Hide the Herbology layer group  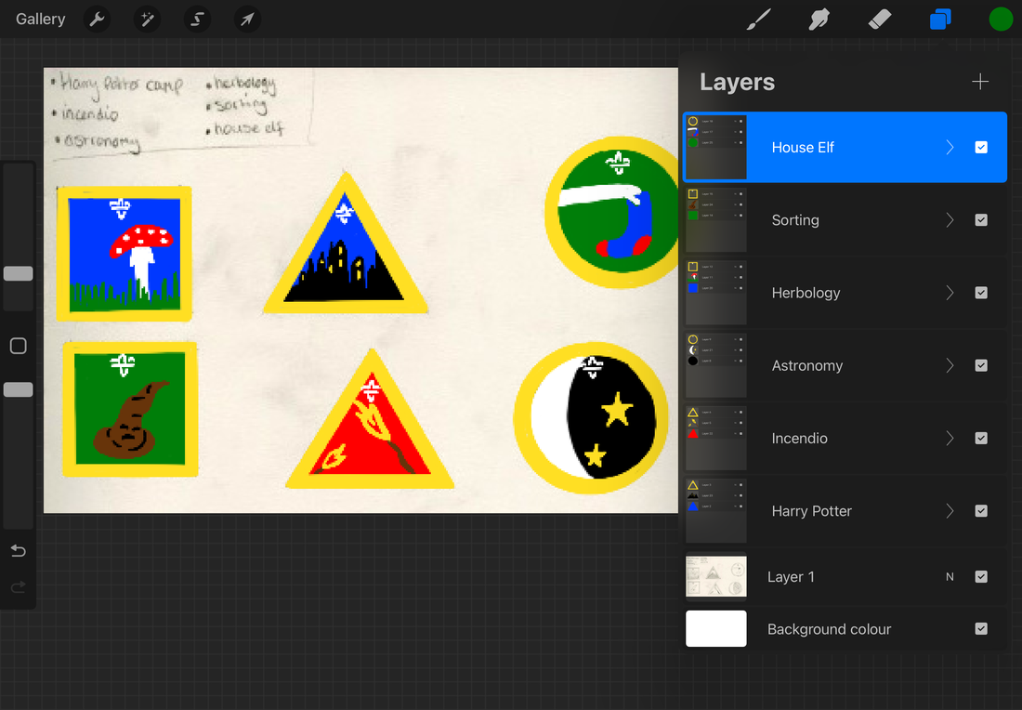[981, 293]
